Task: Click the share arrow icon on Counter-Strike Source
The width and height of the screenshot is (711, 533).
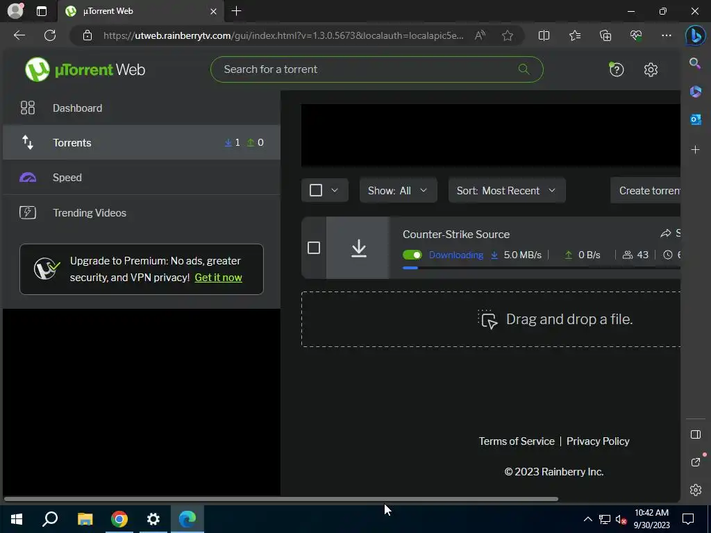Action: coord(665,233)
